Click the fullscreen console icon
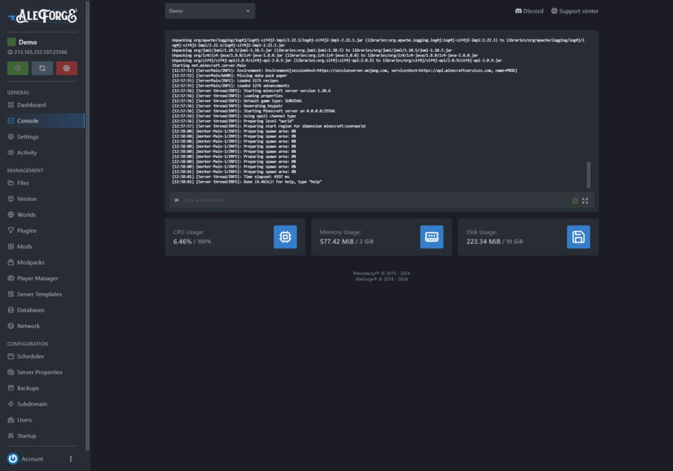Image resolution: width=673 pixels, height=471 pixels. [x=585, y=200]
